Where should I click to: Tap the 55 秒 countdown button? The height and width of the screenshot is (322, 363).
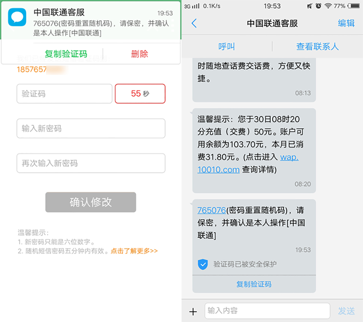click(x=140, y=94)
